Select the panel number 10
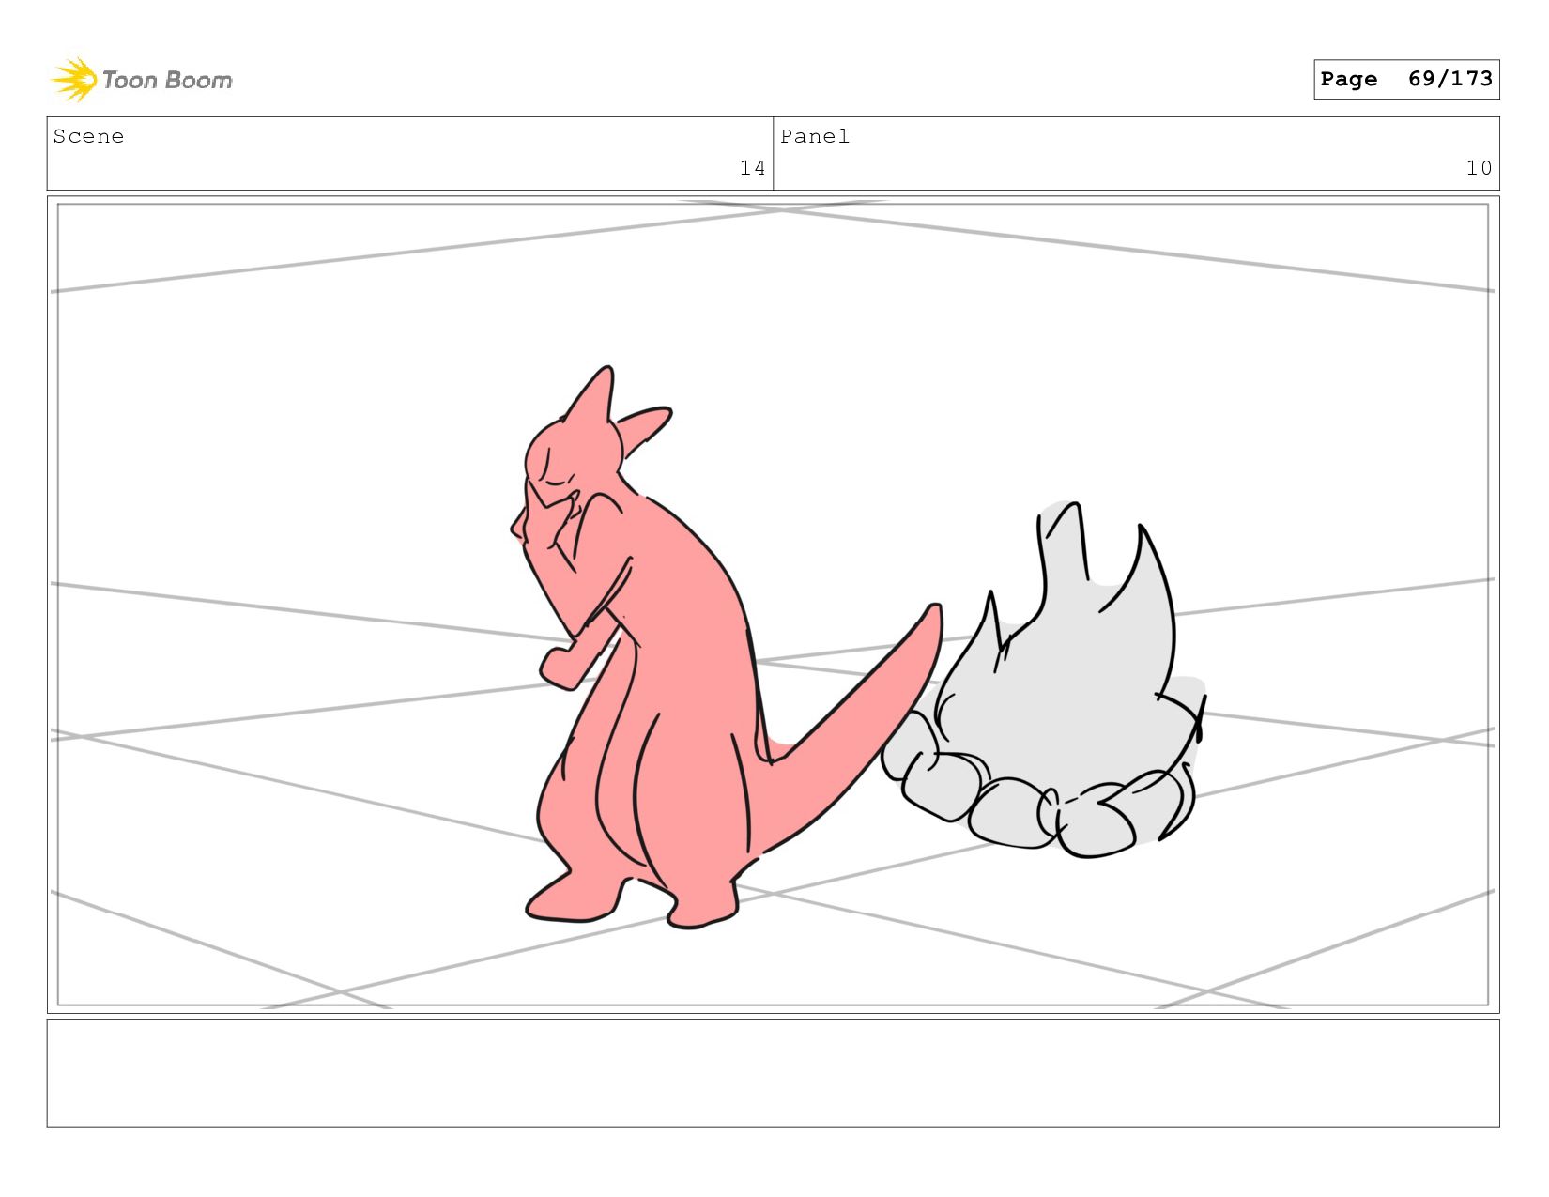Viewport: 1549px width, 1197px height. click(1479, 168)
